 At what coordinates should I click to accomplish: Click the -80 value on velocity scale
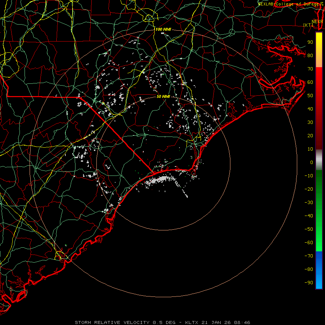(309, 269)
